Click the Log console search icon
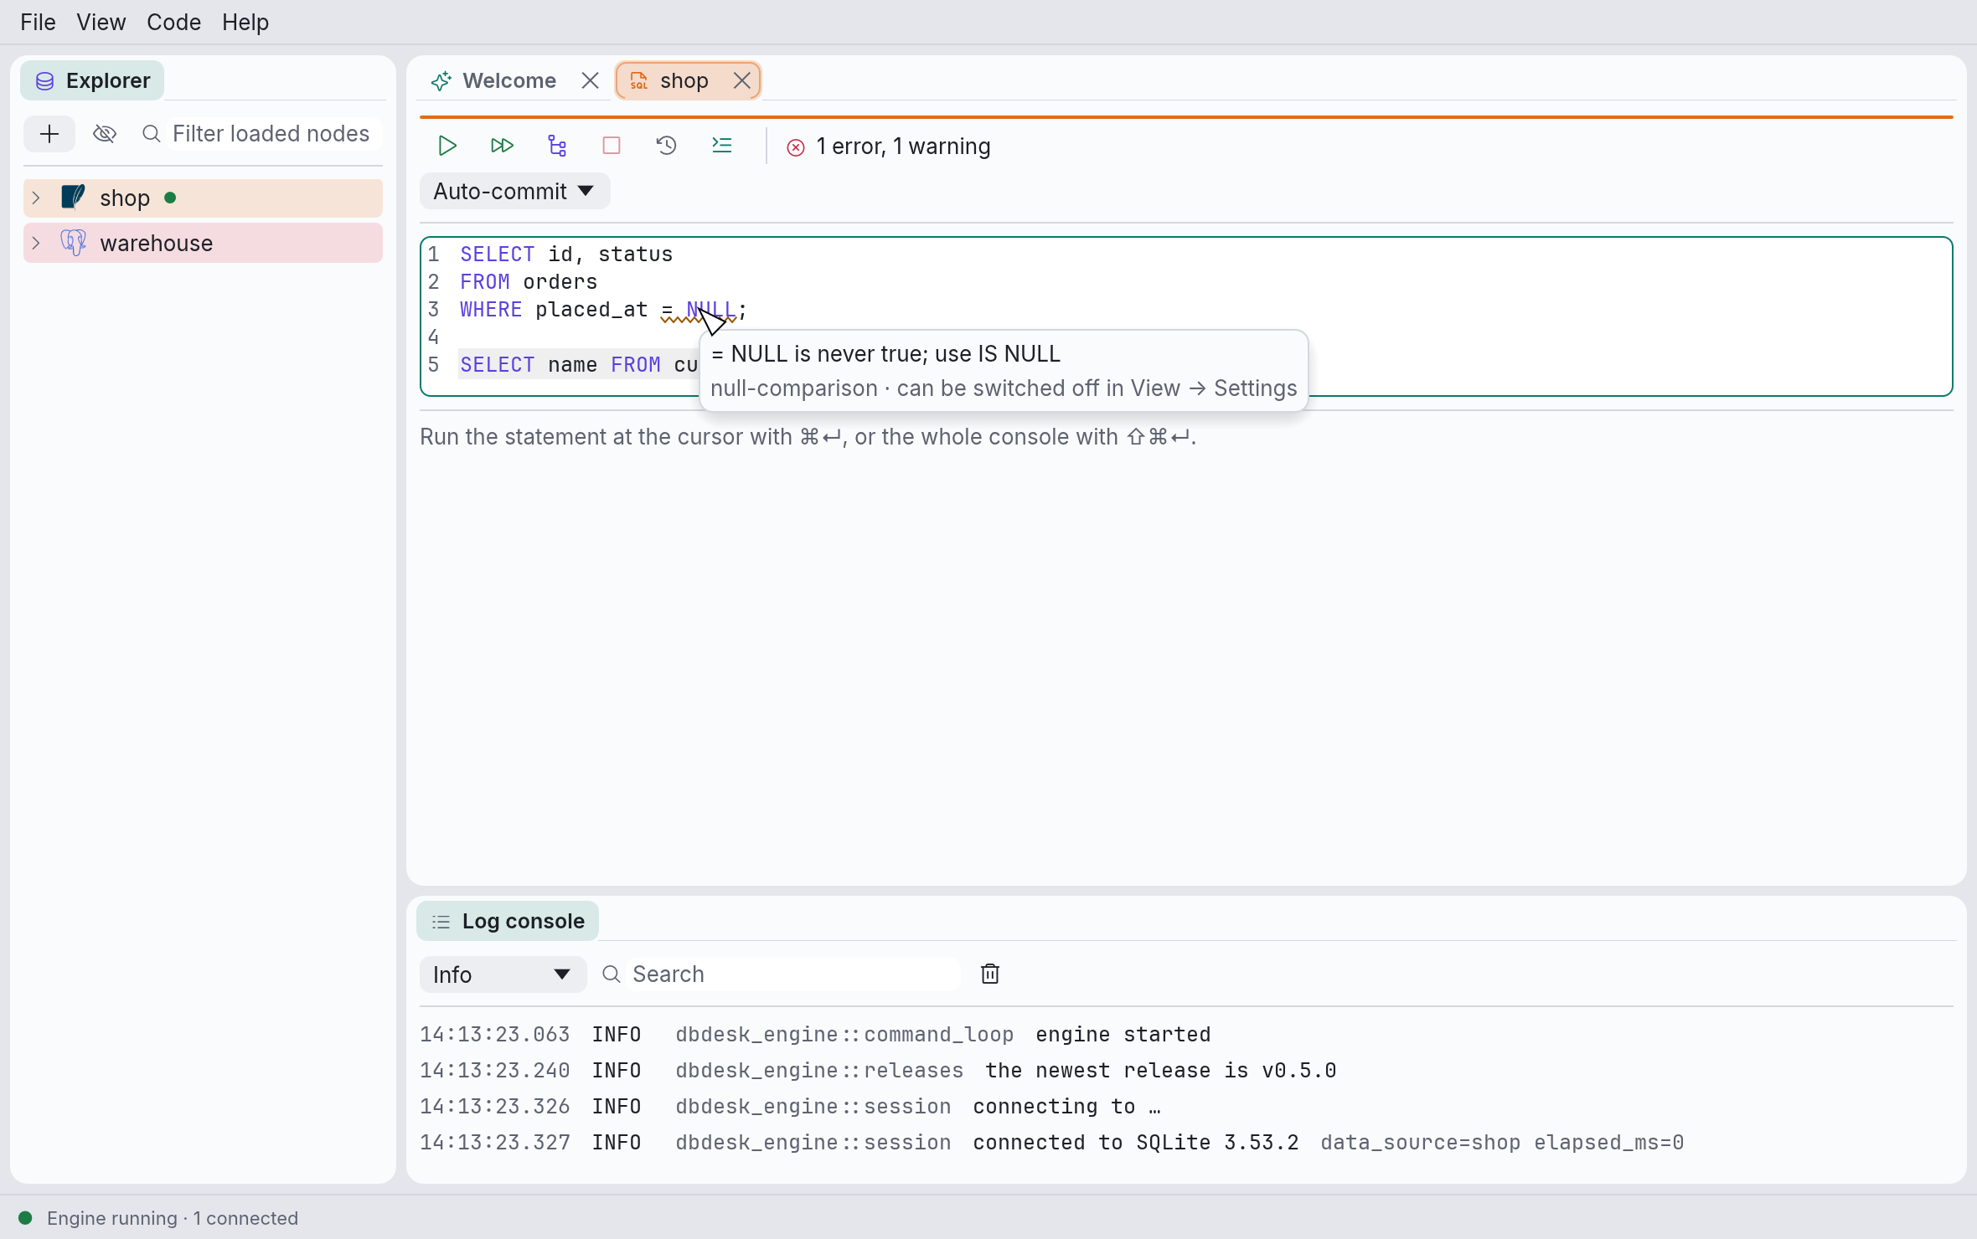The width and height of the screenshot is (1977, 1239). (x=612, y=974)
